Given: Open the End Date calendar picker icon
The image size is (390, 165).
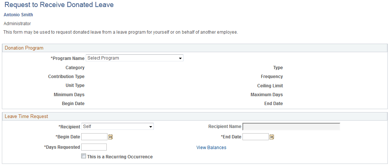Looking at the screenshot, I should click(272, 137).
